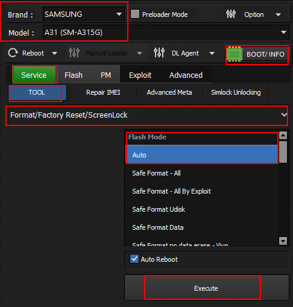Image resolution: width=293 pixels, height=307 pixels.
Task: Expand the Manual Loader dropdown arrow
Action: pyautogui.click(x=139, y=54)
